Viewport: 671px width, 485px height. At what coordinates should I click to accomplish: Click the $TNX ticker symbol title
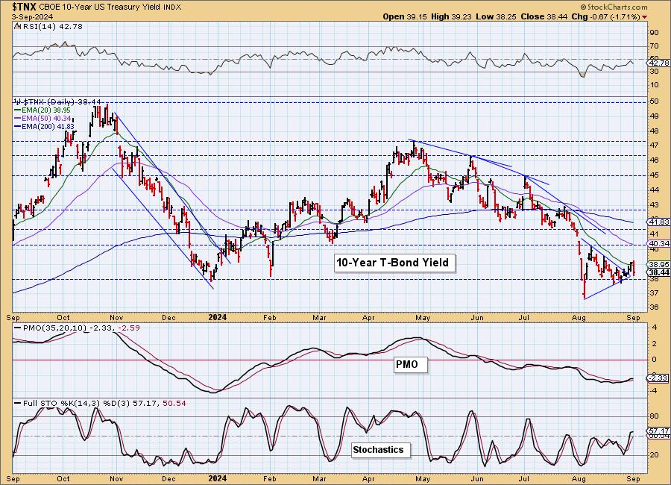(x=25, y=7)
